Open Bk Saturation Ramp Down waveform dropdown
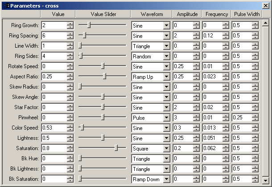The height and width of the screenshot is (187, 272). click(166, 179)
